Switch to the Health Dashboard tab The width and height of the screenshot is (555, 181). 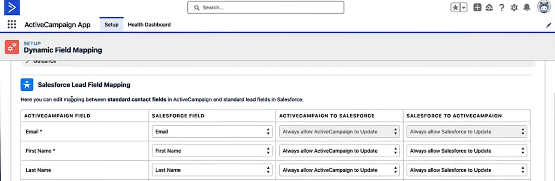pos(149,24)
